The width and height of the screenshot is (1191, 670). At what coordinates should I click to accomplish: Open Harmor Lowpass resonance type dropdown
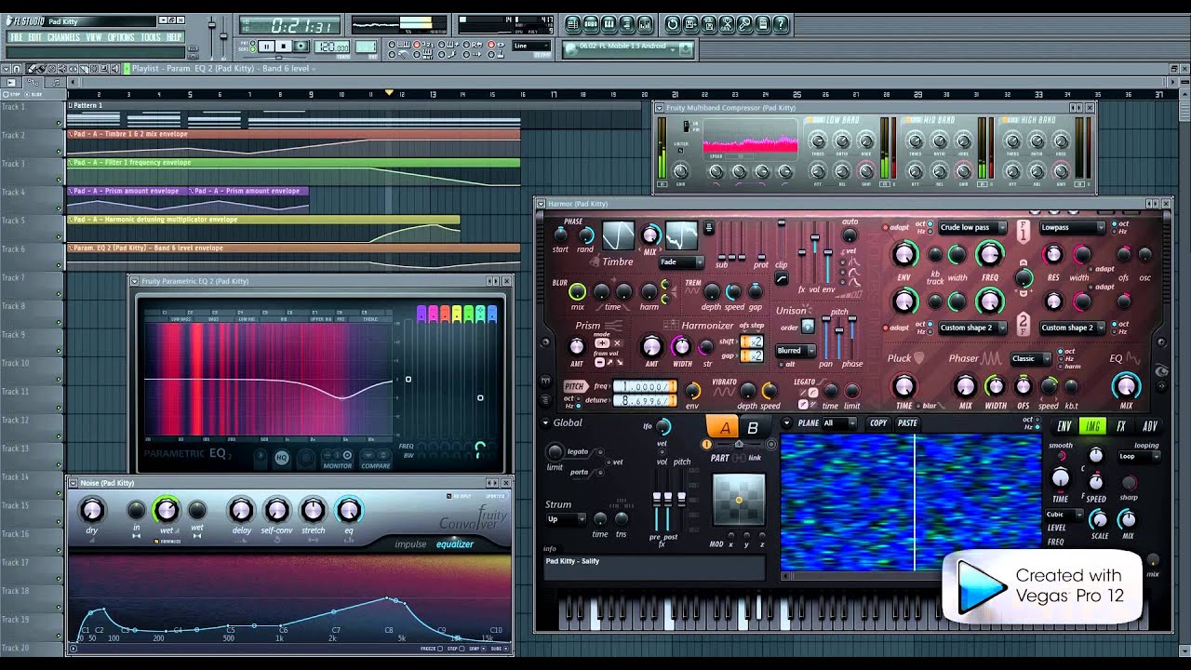tap(1073, 227)
